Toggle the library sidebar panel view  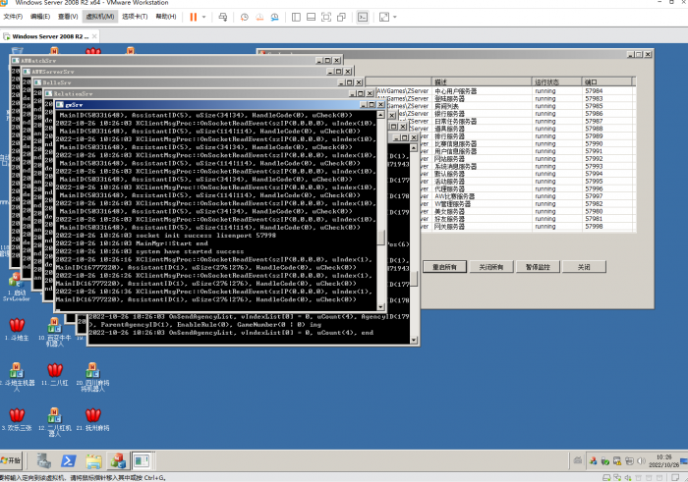point(296,17)
